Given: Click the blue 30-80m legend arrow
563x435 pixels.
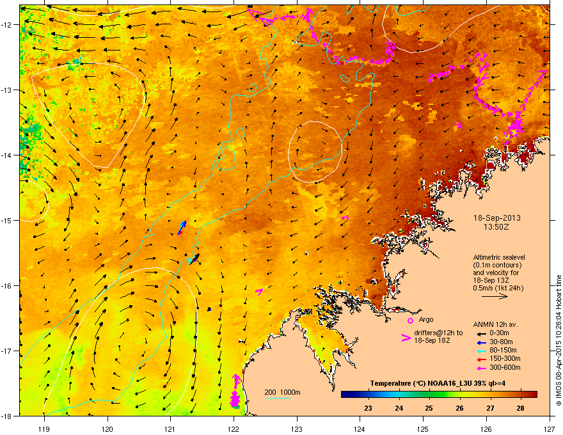Looking at the screenshot, I should click(x=482, y=342).
